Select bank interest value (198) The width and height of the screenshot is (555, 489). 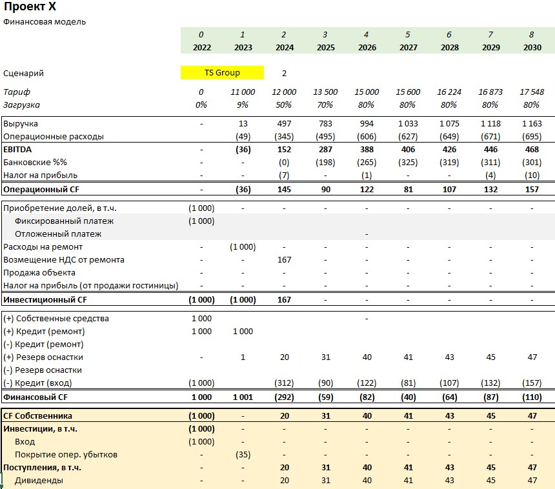pos(325,162)
